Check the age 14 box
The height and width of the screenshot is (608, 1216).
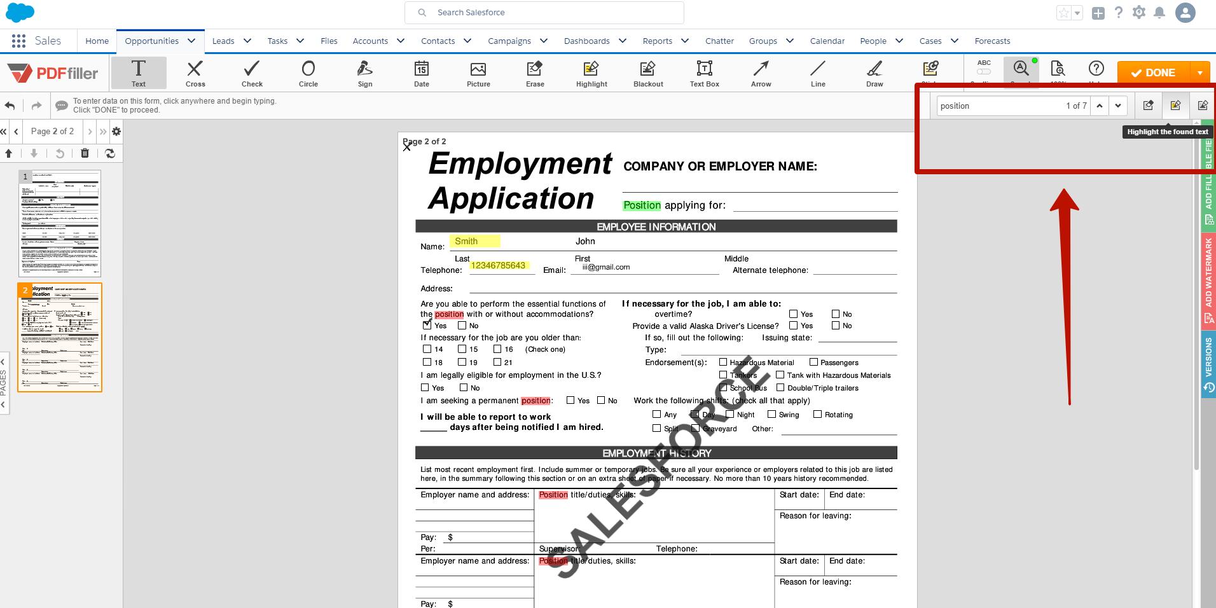[427, 349]
